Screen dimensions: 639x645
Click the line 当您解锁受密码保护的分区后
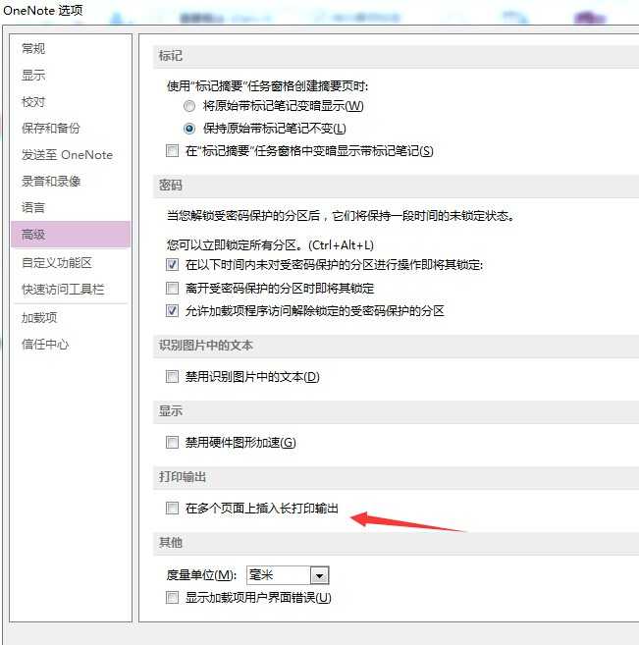coord(341,216)
